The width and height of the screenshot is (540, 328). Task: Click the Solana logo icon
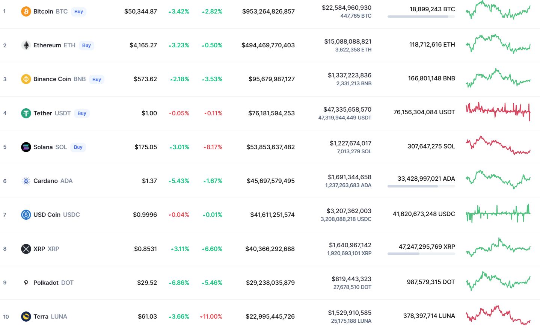click(x=26, y=147)
